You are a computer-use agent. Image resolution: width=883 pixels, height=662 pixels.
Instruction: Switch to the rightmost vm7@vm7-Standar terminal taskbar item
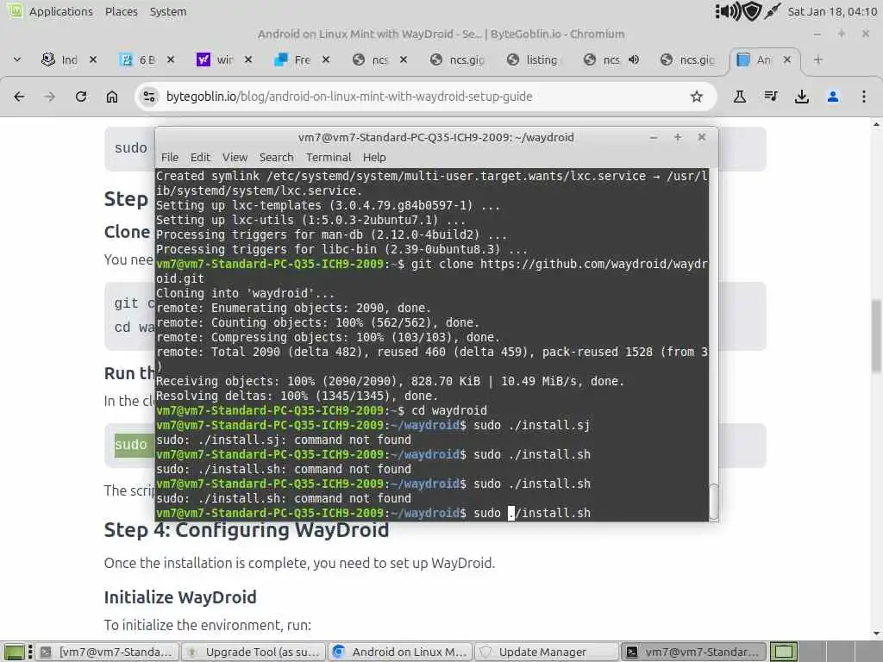pyautogui.click(x=694, y=652)
